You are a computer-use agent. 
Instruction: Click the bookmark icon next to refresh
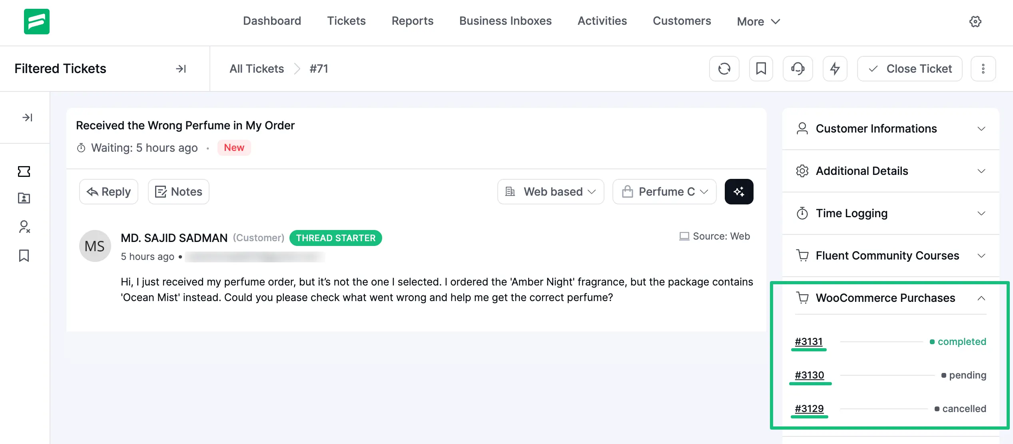pos(761,68)
